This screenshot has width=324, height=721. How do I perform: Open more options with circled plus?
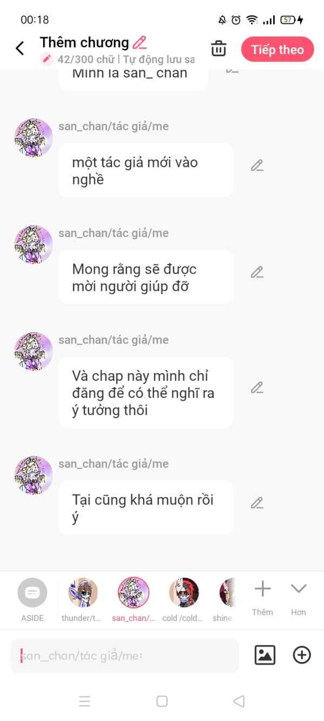click(302, 655)
